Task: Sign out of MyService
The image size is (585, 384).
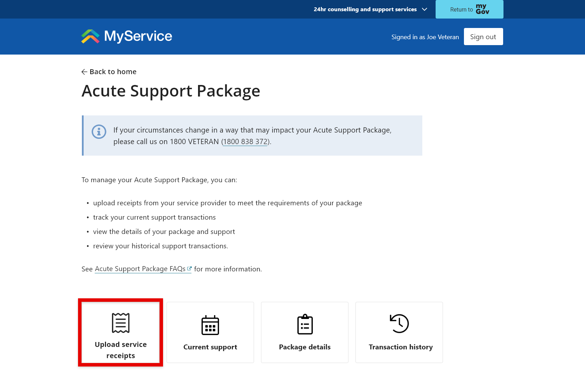Action: [483, 37]
